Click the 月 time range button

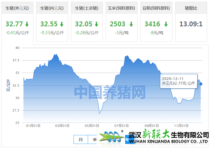click(81, 140)
